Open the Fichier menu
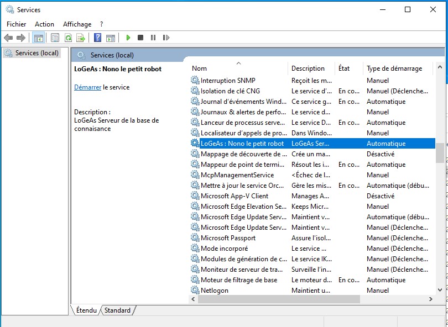The image size is (448, 327). click(17, 24)
